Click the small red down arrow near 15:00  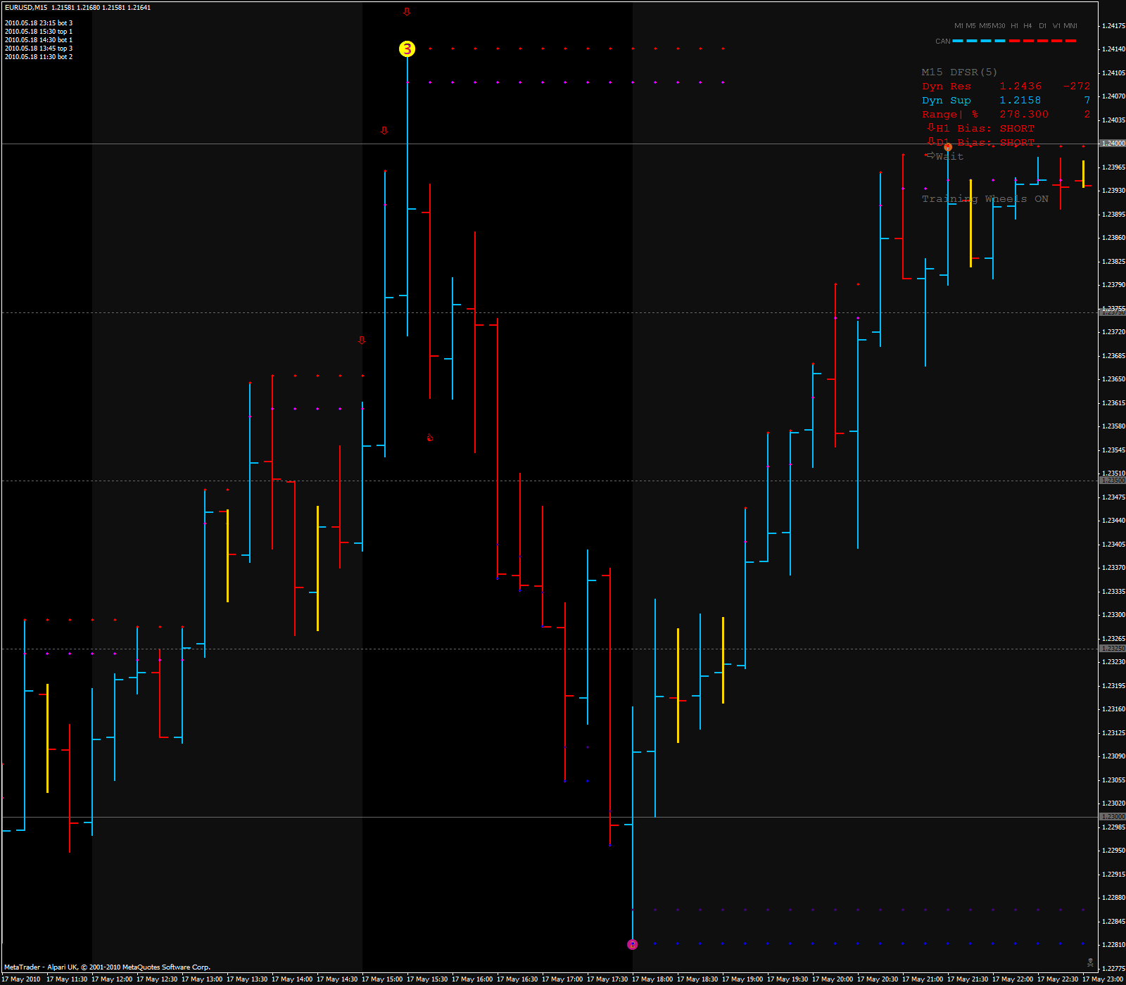click(384, 130)
